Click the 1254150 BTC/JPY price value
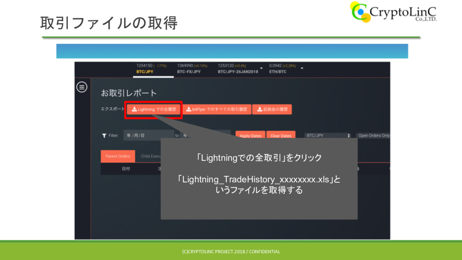 144,65
